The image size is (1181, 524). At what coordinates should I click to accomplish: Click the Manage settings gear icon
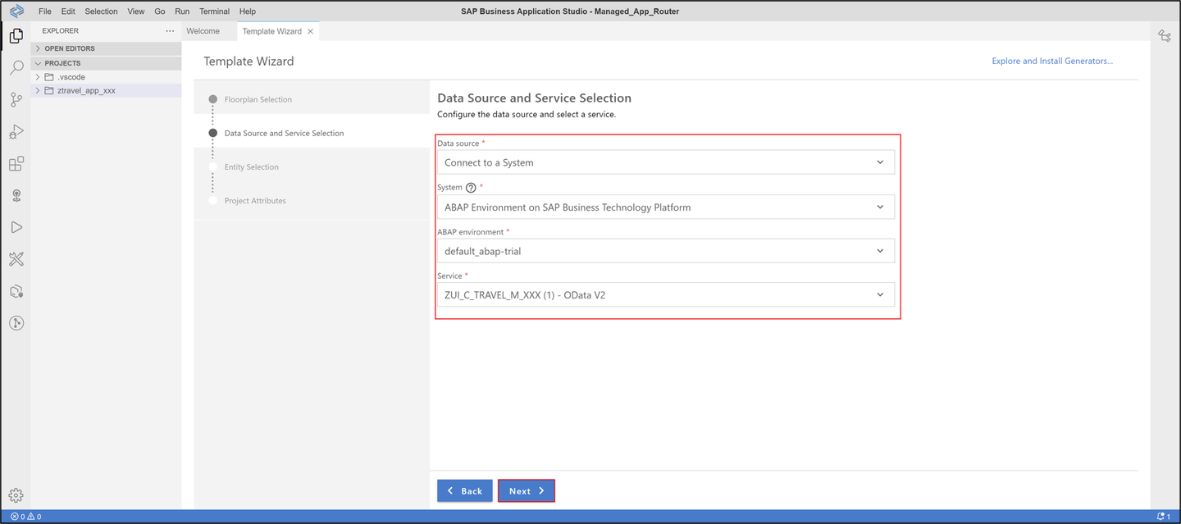16,495
